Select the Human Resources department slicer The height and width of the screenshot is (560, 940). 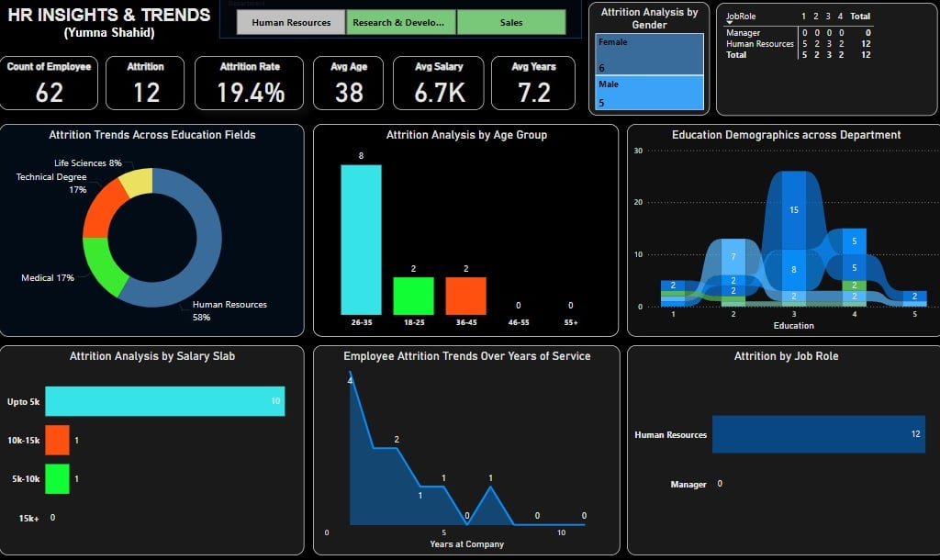tap(291, 22)
